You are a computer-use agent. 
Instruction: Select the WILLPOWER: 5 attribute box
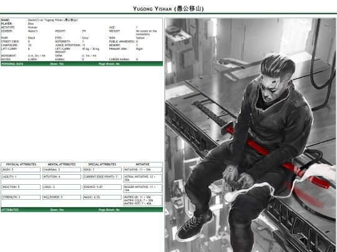click(x=62, y=197)
